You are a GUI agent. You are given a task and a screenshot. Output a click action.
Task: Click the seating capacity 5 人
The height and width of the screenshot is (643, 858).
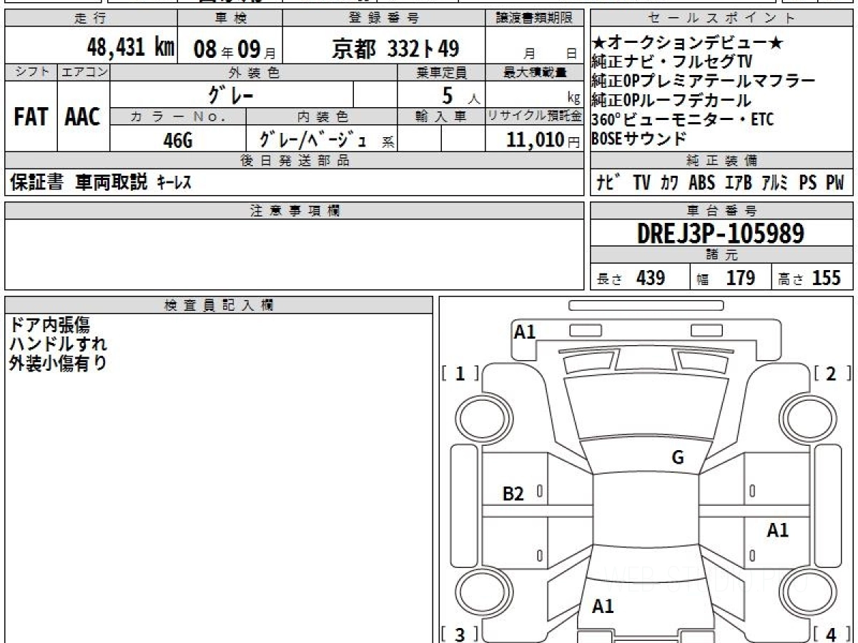click(461, 96)
